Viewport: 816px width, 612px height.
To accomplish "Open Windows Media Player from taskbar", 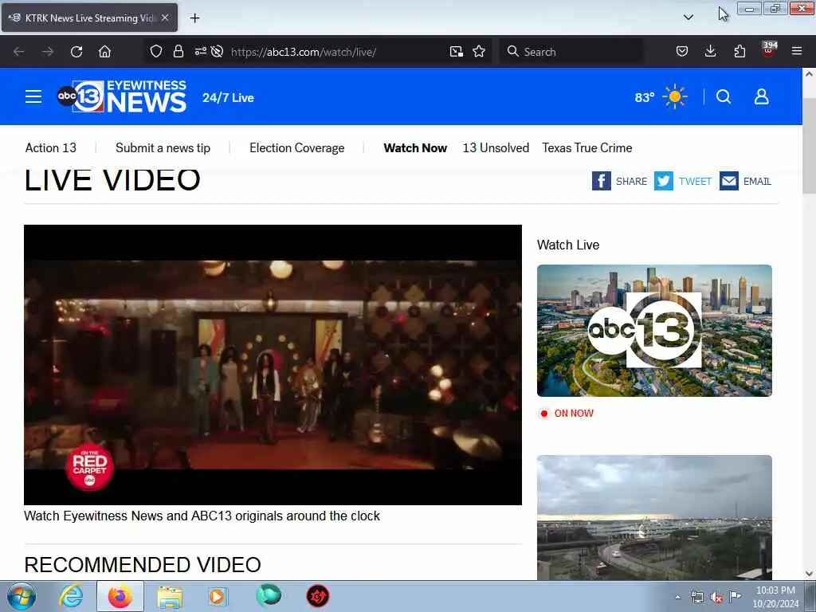I will (217, 596).
